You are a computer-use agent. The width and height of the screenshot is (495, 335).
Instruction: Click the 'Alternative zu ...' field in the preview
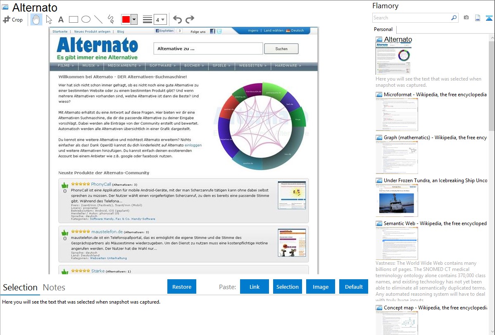pyautogui.click(x=208, y=49)
